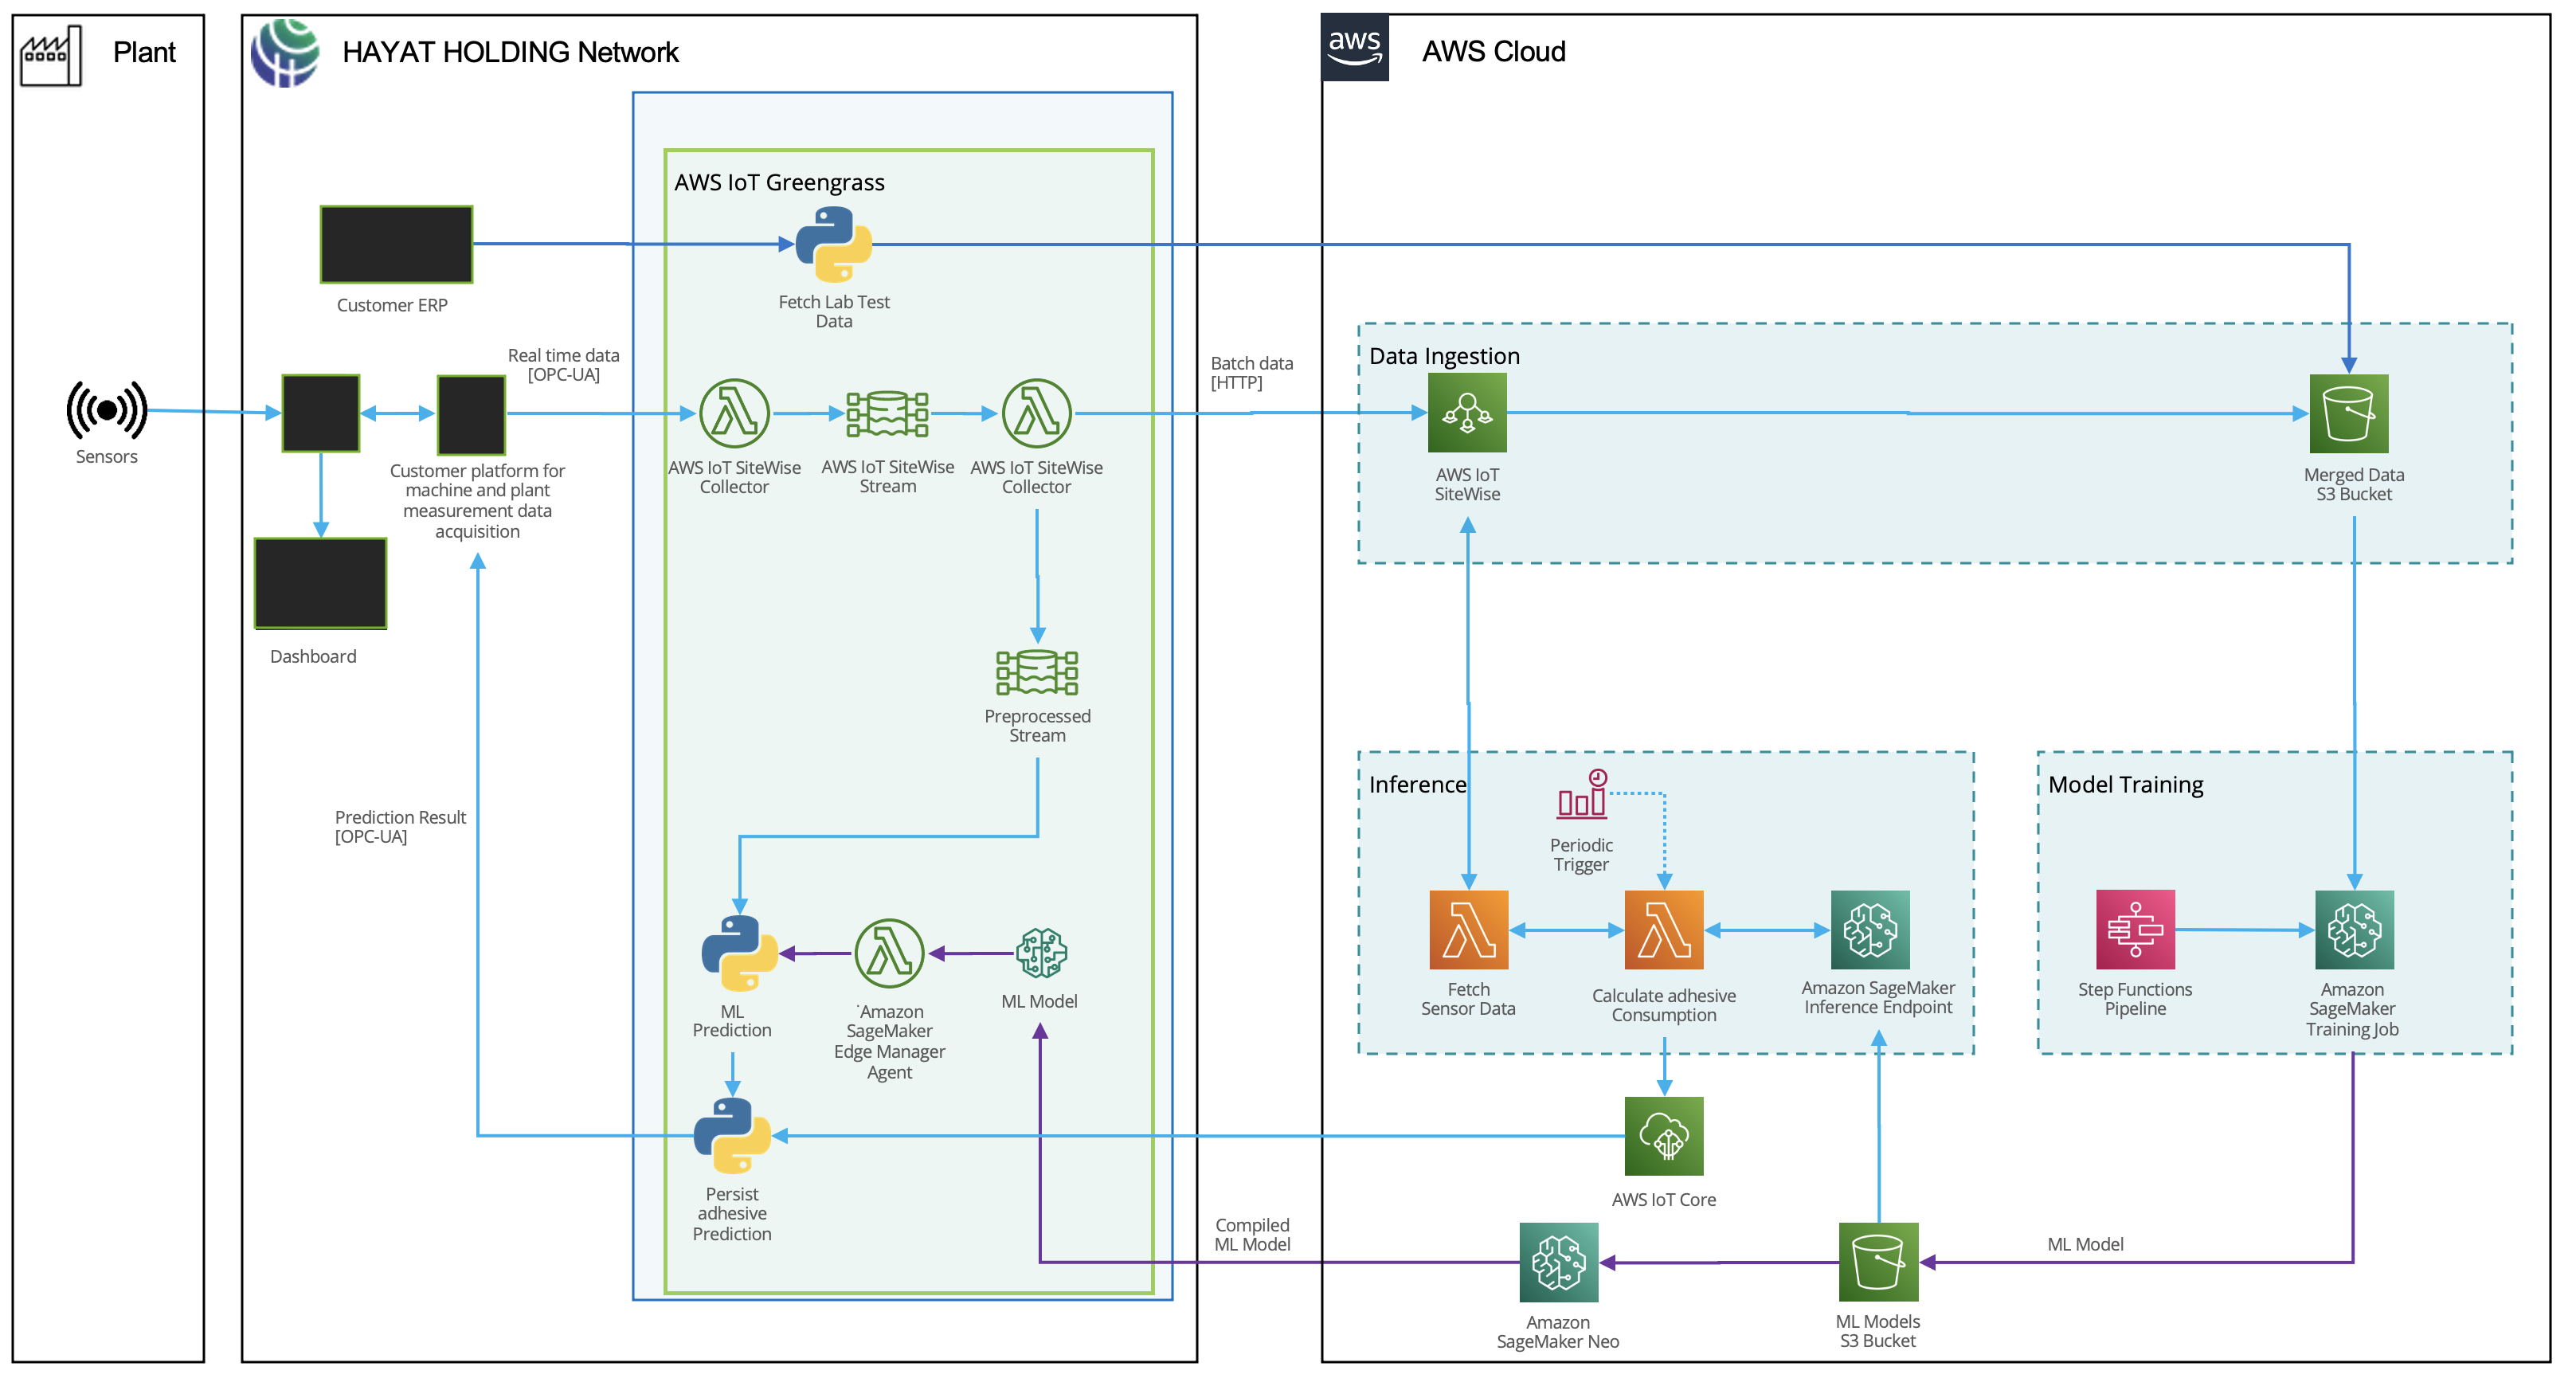Click the AWS IoT Core icon
Image resolution: width=2576 pixels, height=1386 pixels.
tap(1664, 1136)
